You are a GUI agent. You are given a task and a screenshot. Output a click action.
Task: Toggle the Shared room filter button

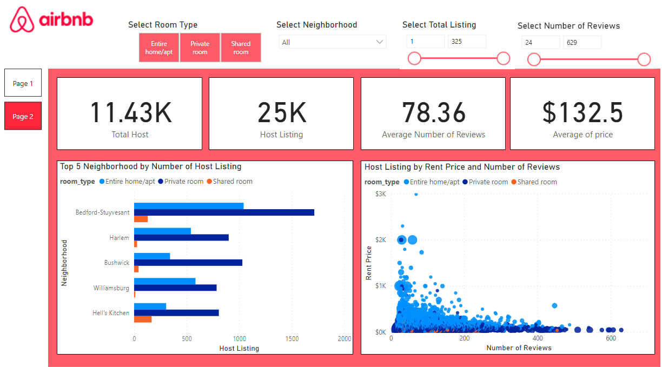pyautogui.click(x=241, y=48)
